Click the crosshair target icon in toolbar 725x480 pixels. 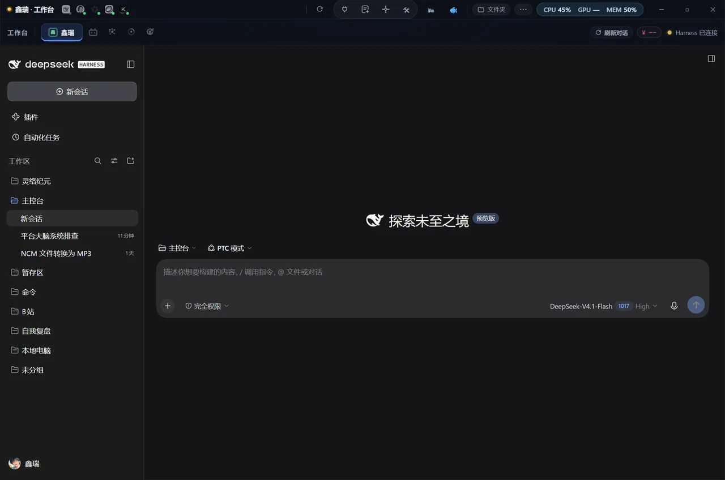(386, 10)
